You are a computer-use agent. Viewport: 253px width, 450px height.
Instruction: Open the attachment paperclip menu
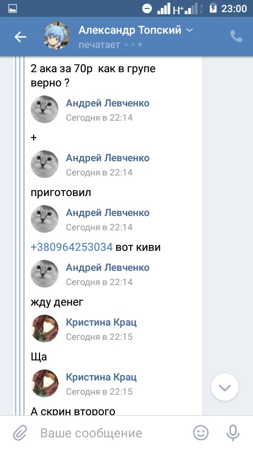tap(20, 433)
